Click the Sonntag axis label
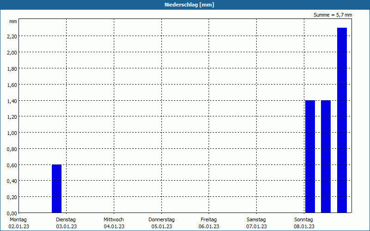 (x=304, y=220)
